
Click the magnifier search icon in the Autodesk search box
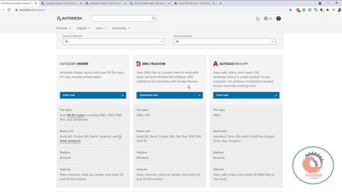coord(153,18)
